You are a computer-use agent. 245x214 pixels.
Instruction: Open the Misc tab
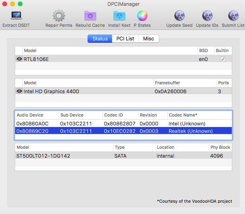pyautogui.click(x=148, y=39)
